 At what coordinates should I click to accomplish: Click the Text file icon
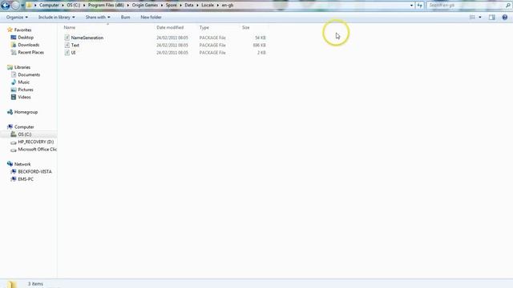67,45
